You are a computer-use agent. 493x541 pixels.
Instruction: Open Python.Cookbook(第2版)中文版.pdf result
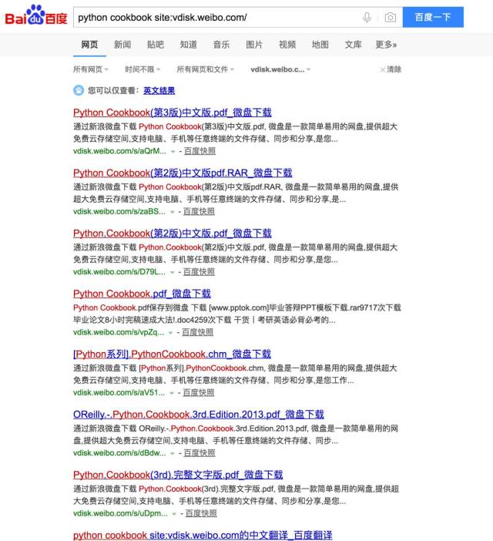(173, 234)
